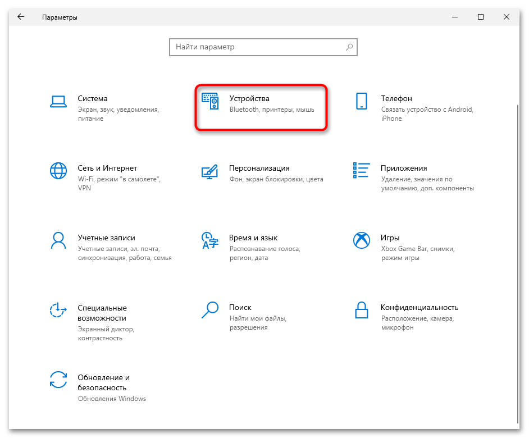The width and height of the screenshot is (529, 438).
Task: Click 'Распознавание голоса, регион, дата' text
Action: 265,253
